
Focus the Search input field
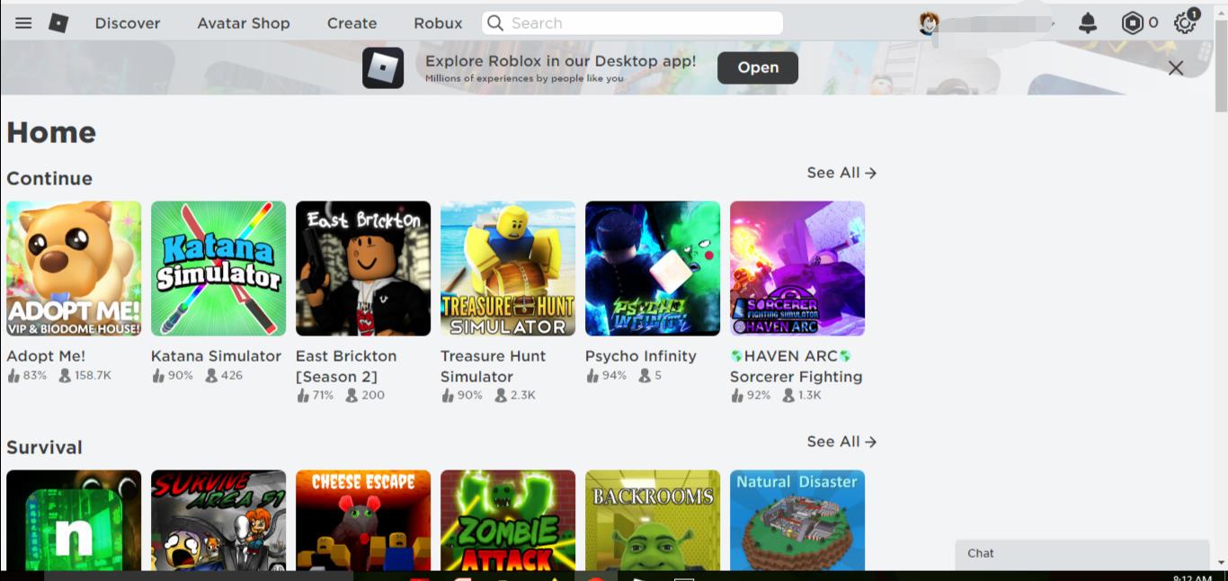coord(633,23)
